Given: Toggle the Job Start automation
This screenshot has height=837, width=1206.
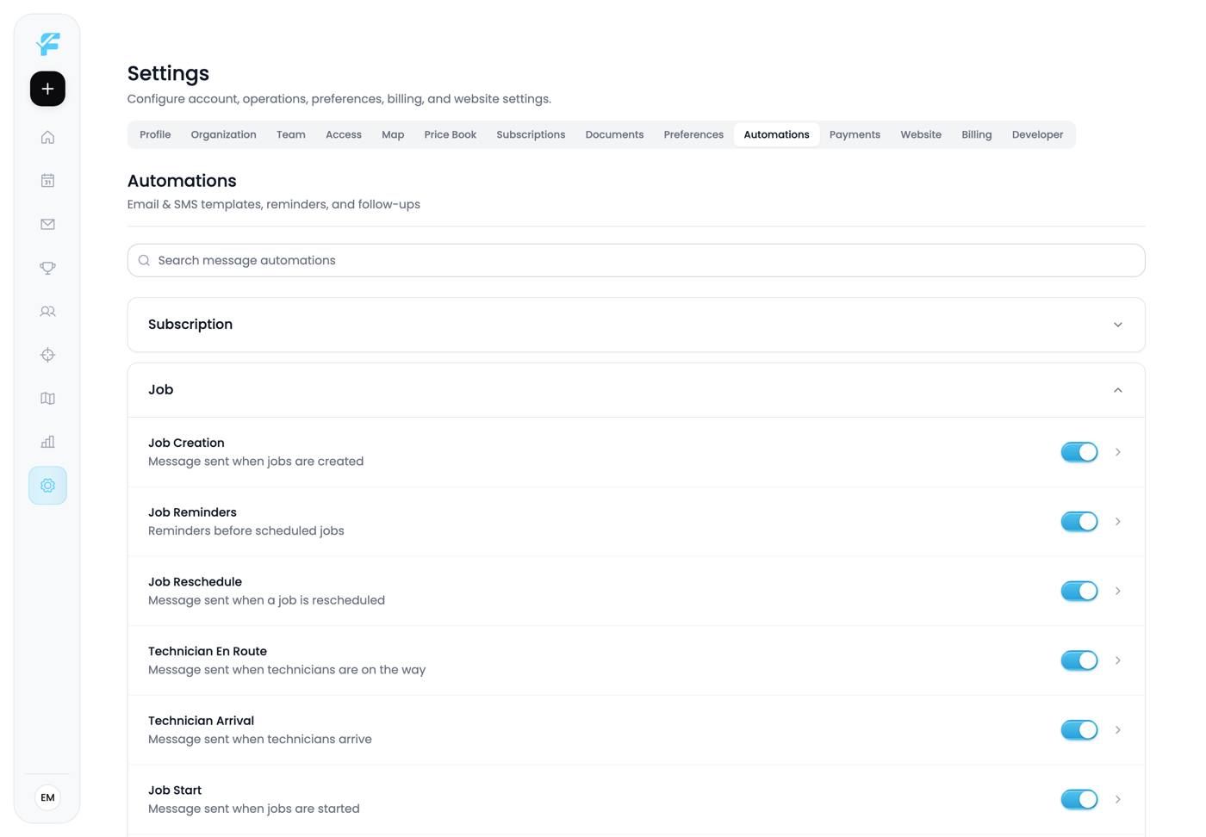Looking at the screenshot, I should pyautogui.click(x=1079, y=799).
